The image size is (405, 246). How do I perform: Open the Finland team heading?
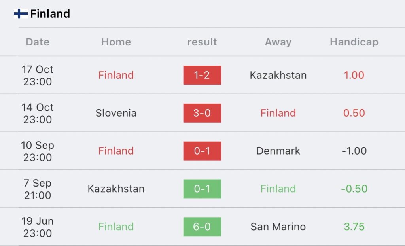[50, 14]
